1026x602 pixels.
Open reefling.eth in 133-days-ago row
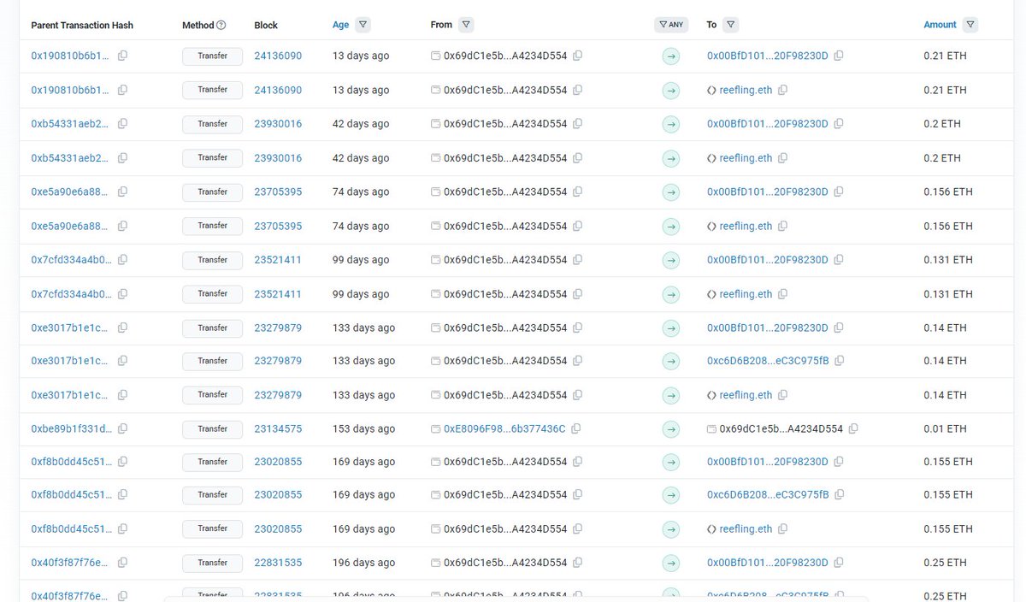(746, 395)
